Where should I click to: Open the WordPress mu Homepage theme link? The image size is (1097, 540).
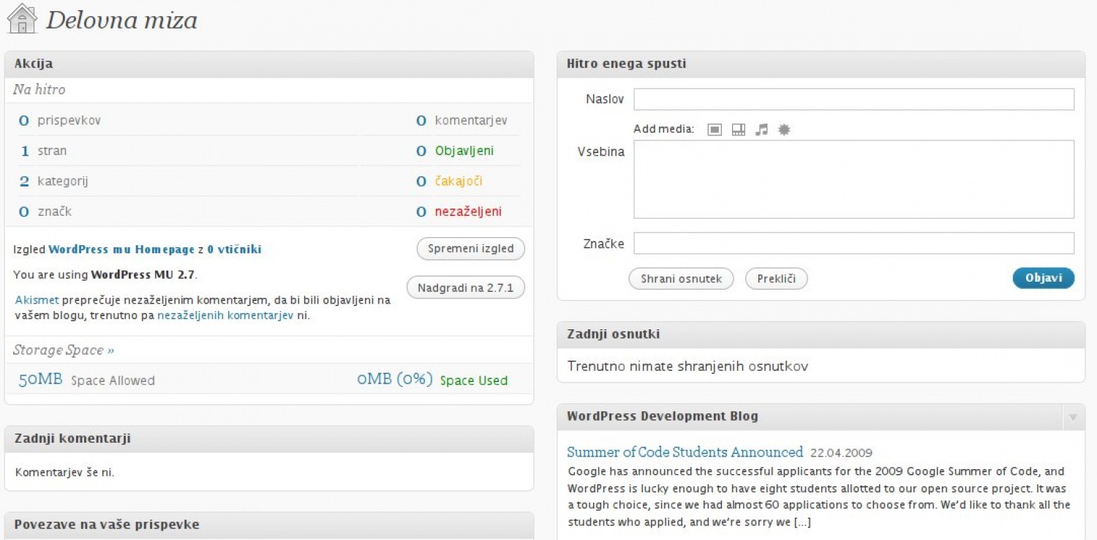click(x=121, y=250)
